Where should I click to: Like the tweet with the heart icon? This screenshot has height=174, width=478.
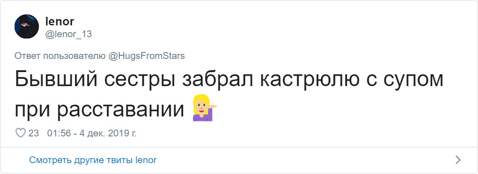[x=20, y=133]
